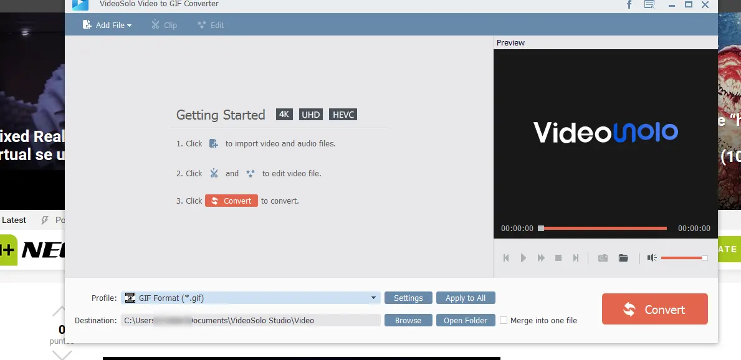Image resolution: width=741 pixels, height=360 pixels.
Task: Click the Convert button in step 3
Action: click(x=232, y=201)
